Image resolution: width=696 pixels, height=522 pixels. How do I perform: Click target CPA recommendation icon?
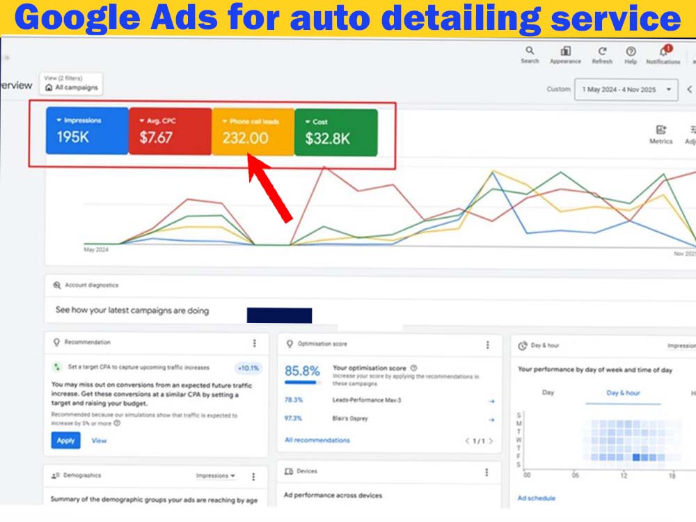56,367
